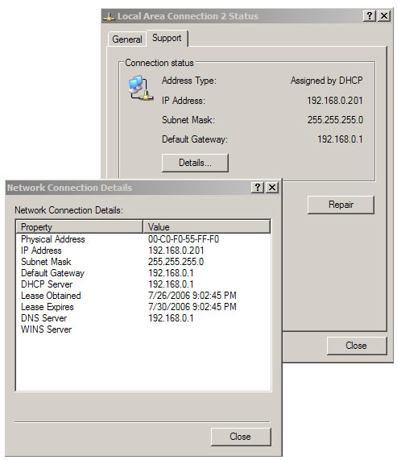Select the Support tab
This screenshot has width=397, height=460.
[x=167, y=38]
